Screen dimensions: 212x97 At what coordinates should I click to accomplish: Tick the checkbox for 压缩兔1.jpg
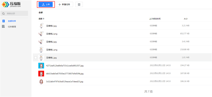click(x=36, y=58)
